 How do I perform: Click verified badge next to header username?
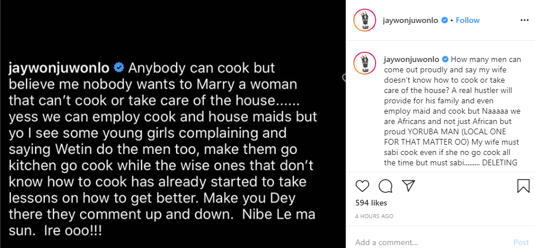coord(444,20)
